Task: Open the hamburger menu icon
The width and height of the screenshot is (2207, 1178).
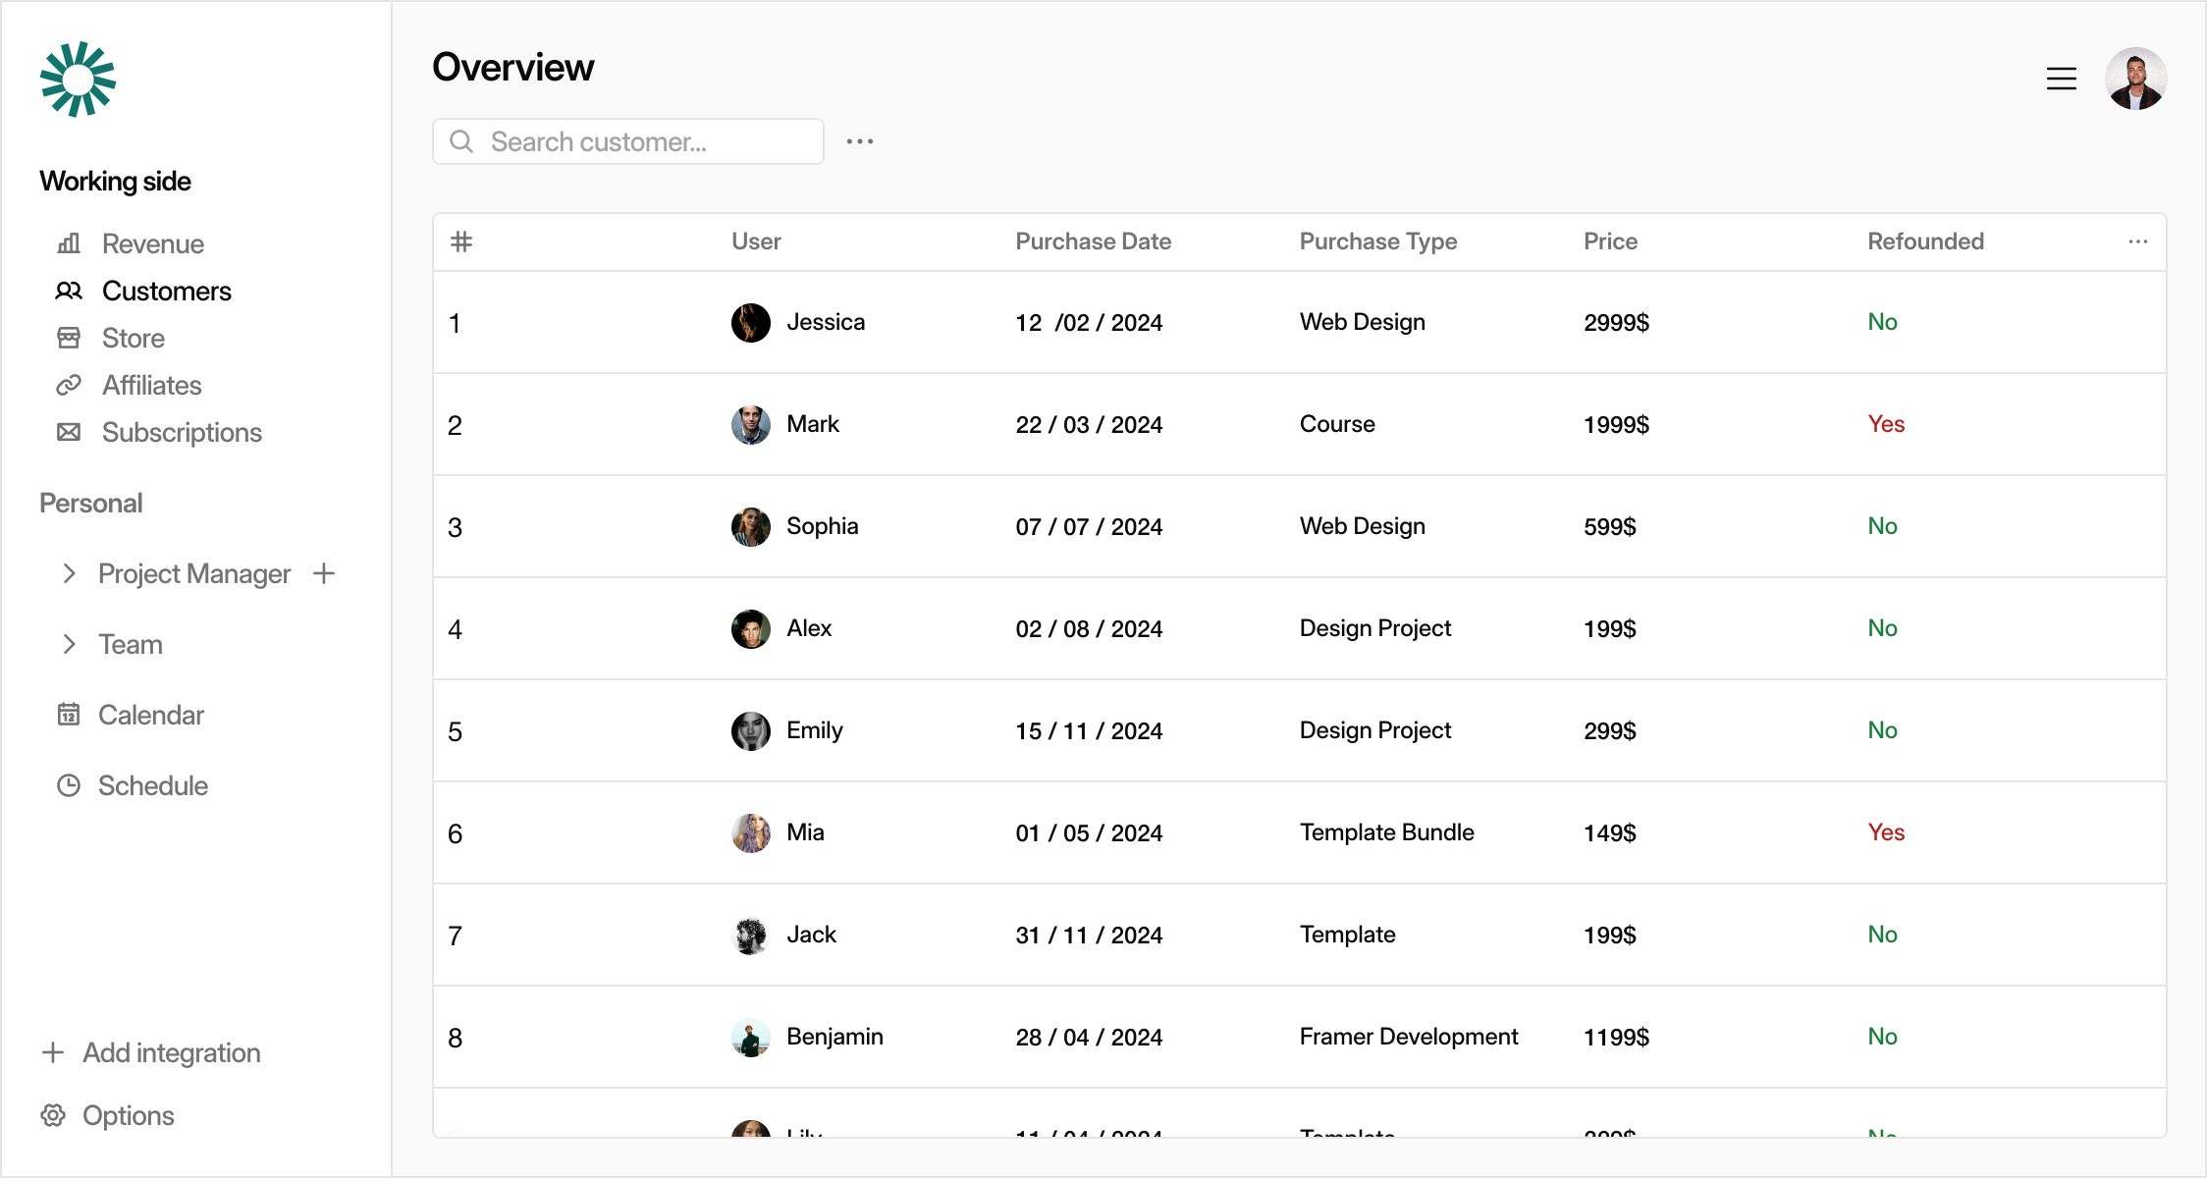Action: pos(2061,79)
